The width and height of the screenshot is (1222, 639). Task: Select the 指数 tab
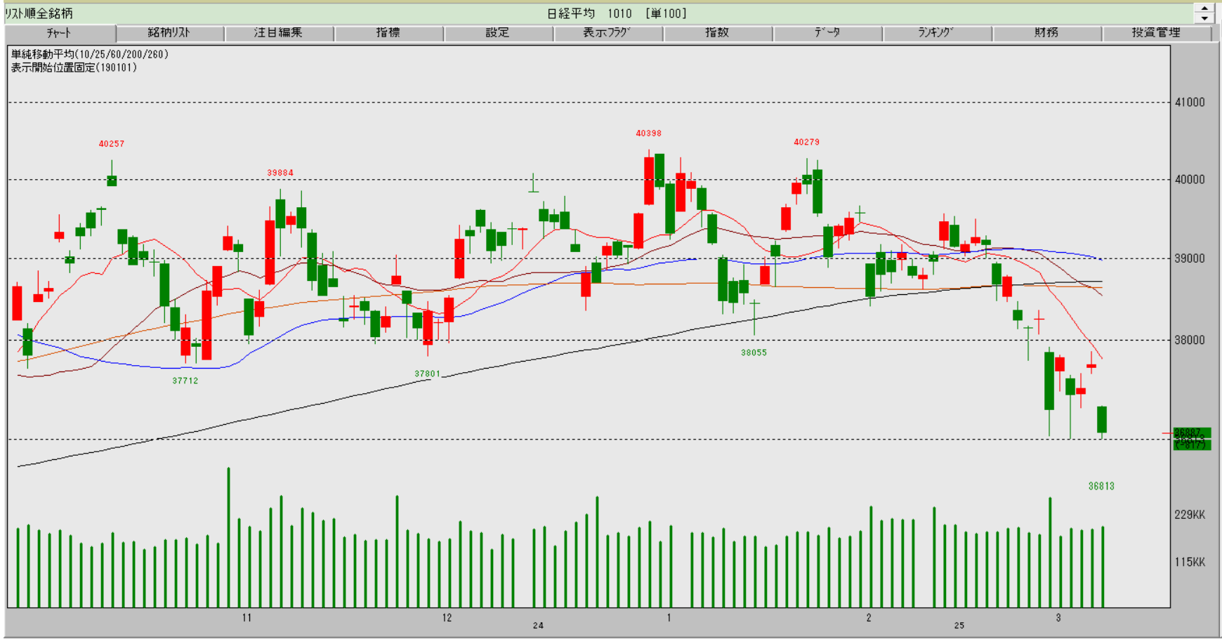[x=717, y=33]
